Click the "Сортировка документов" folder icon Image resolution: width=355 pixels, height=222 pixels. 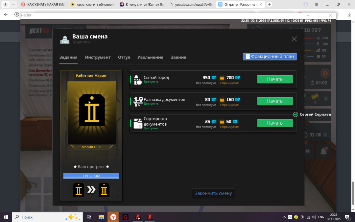138,123
